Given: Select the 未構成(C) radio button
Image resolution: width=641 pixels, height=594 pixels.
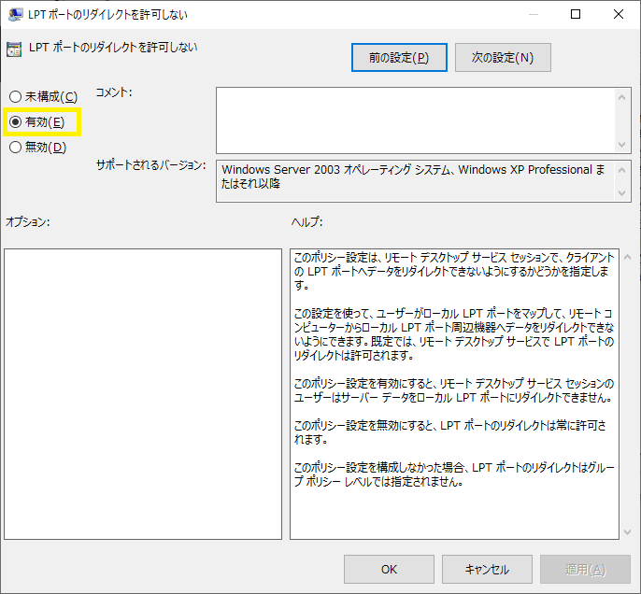Looking at the screenshot, I should click(43, 97).
